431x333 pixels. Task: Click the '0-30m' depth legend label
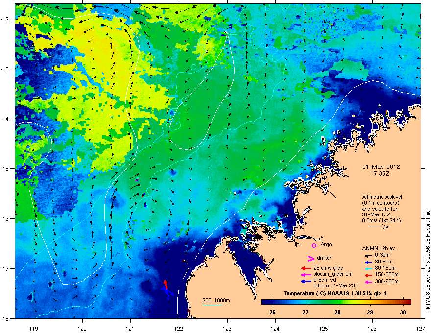click(x=382, y=255)
